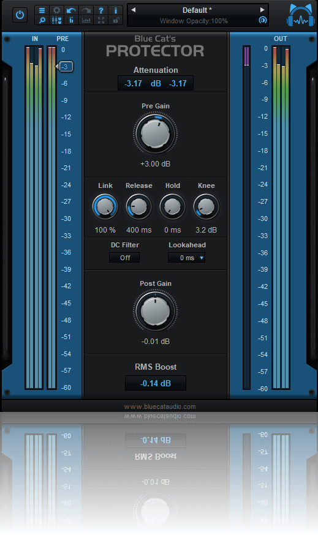The width and height of the screenshot is (318, 535).
Task: Click the fullscreen expand arrows icon
Action: [x=100, y=20]
